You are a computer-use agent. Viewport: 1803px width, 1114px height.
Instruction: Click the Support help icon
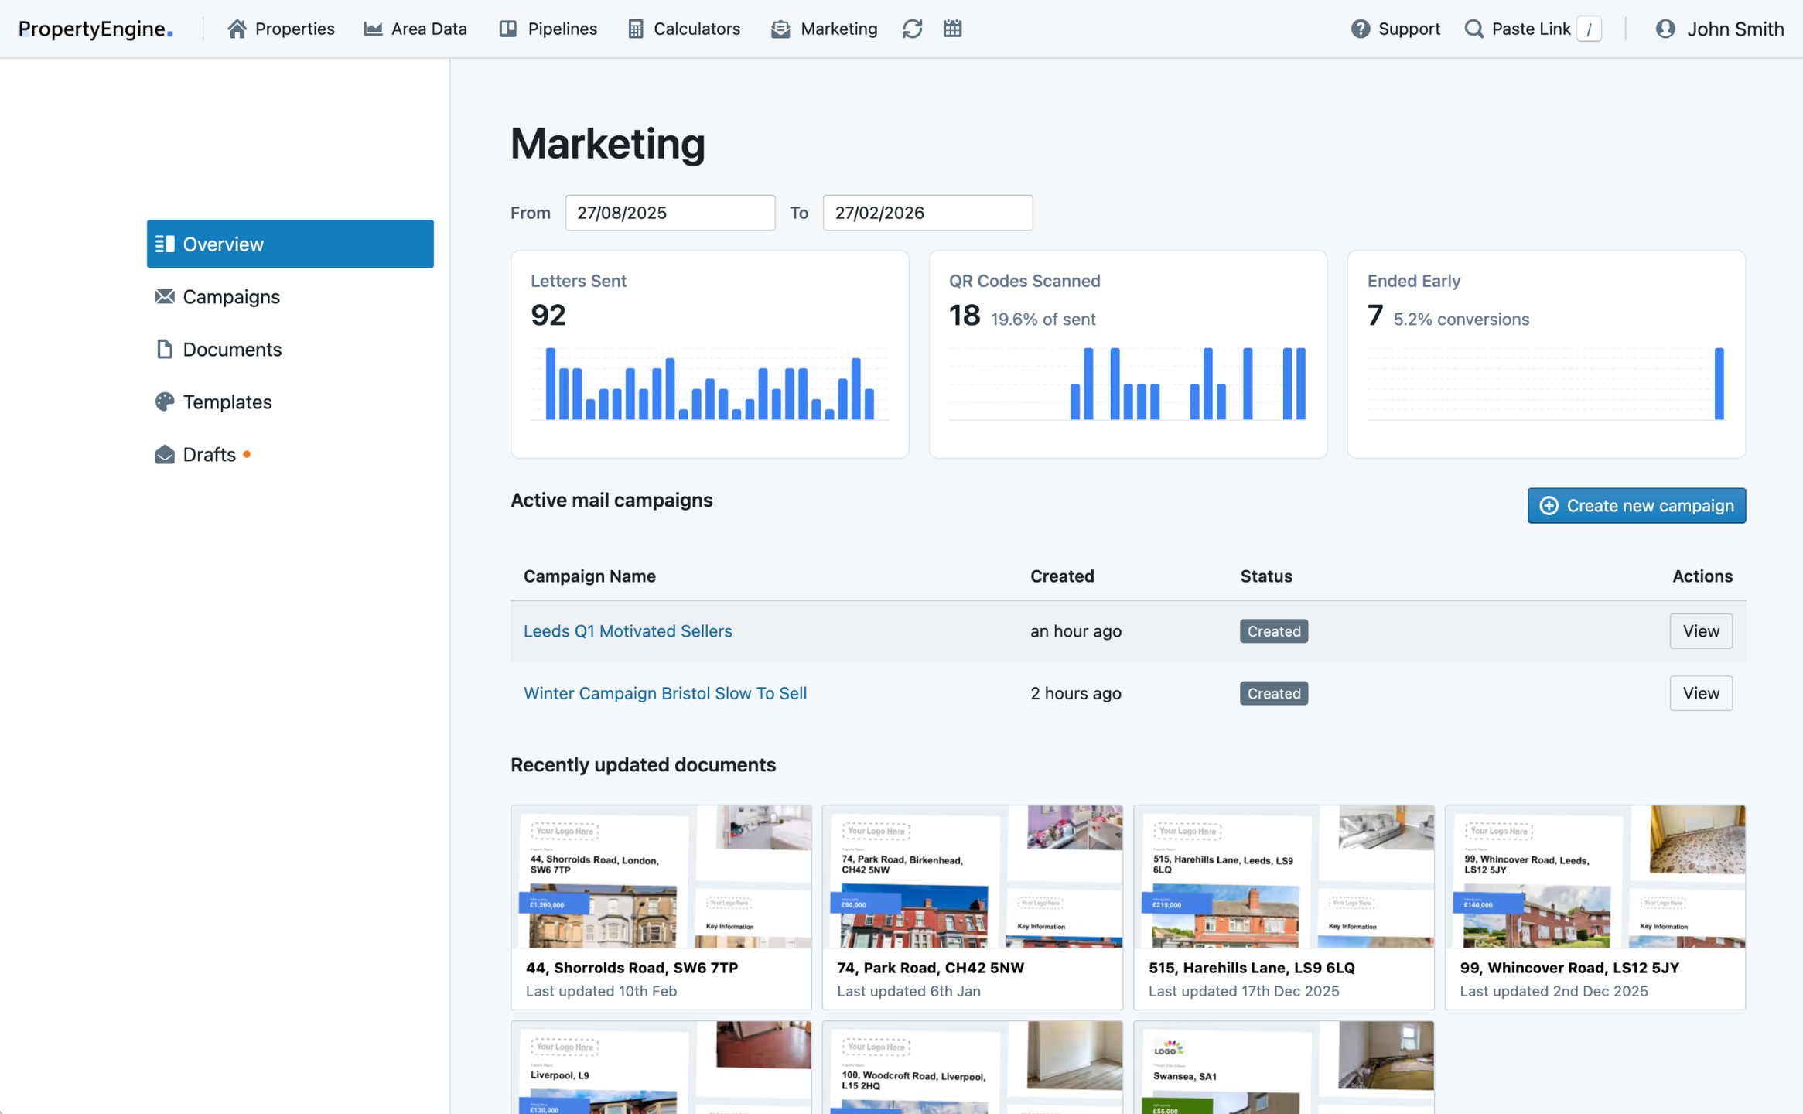[1360, 29]
